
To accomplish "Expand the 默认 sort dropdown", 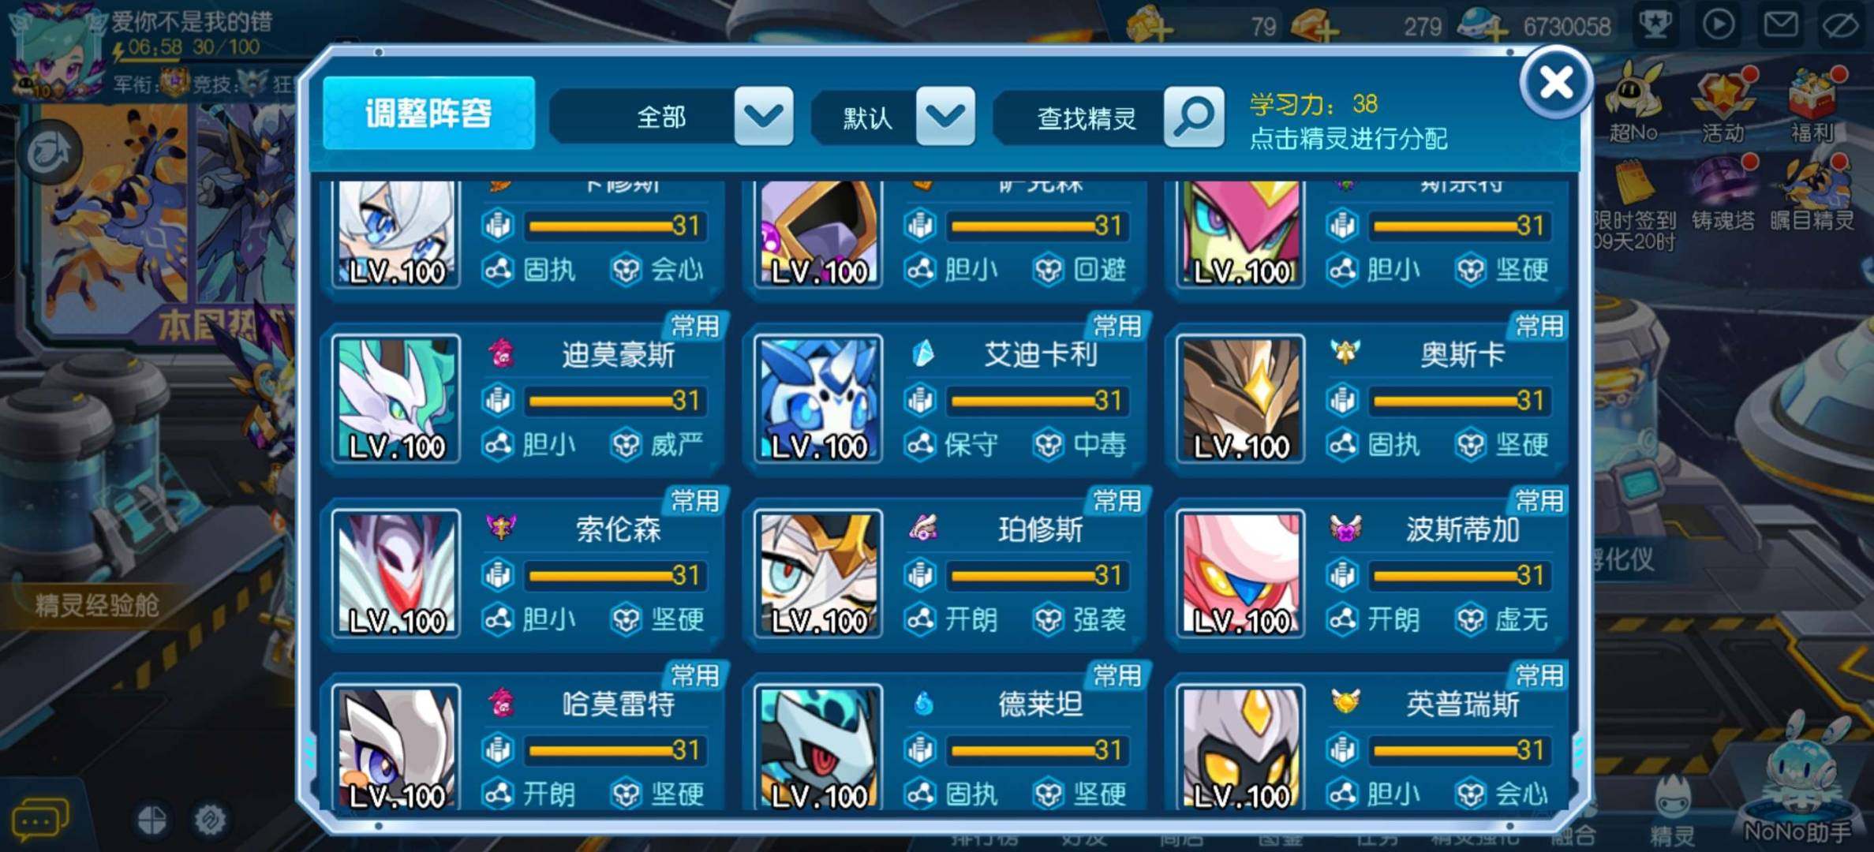I will point(945,118).
